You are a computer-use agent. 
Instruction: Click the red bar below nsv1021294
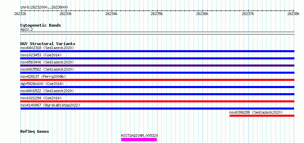click(x=157, y=101)
